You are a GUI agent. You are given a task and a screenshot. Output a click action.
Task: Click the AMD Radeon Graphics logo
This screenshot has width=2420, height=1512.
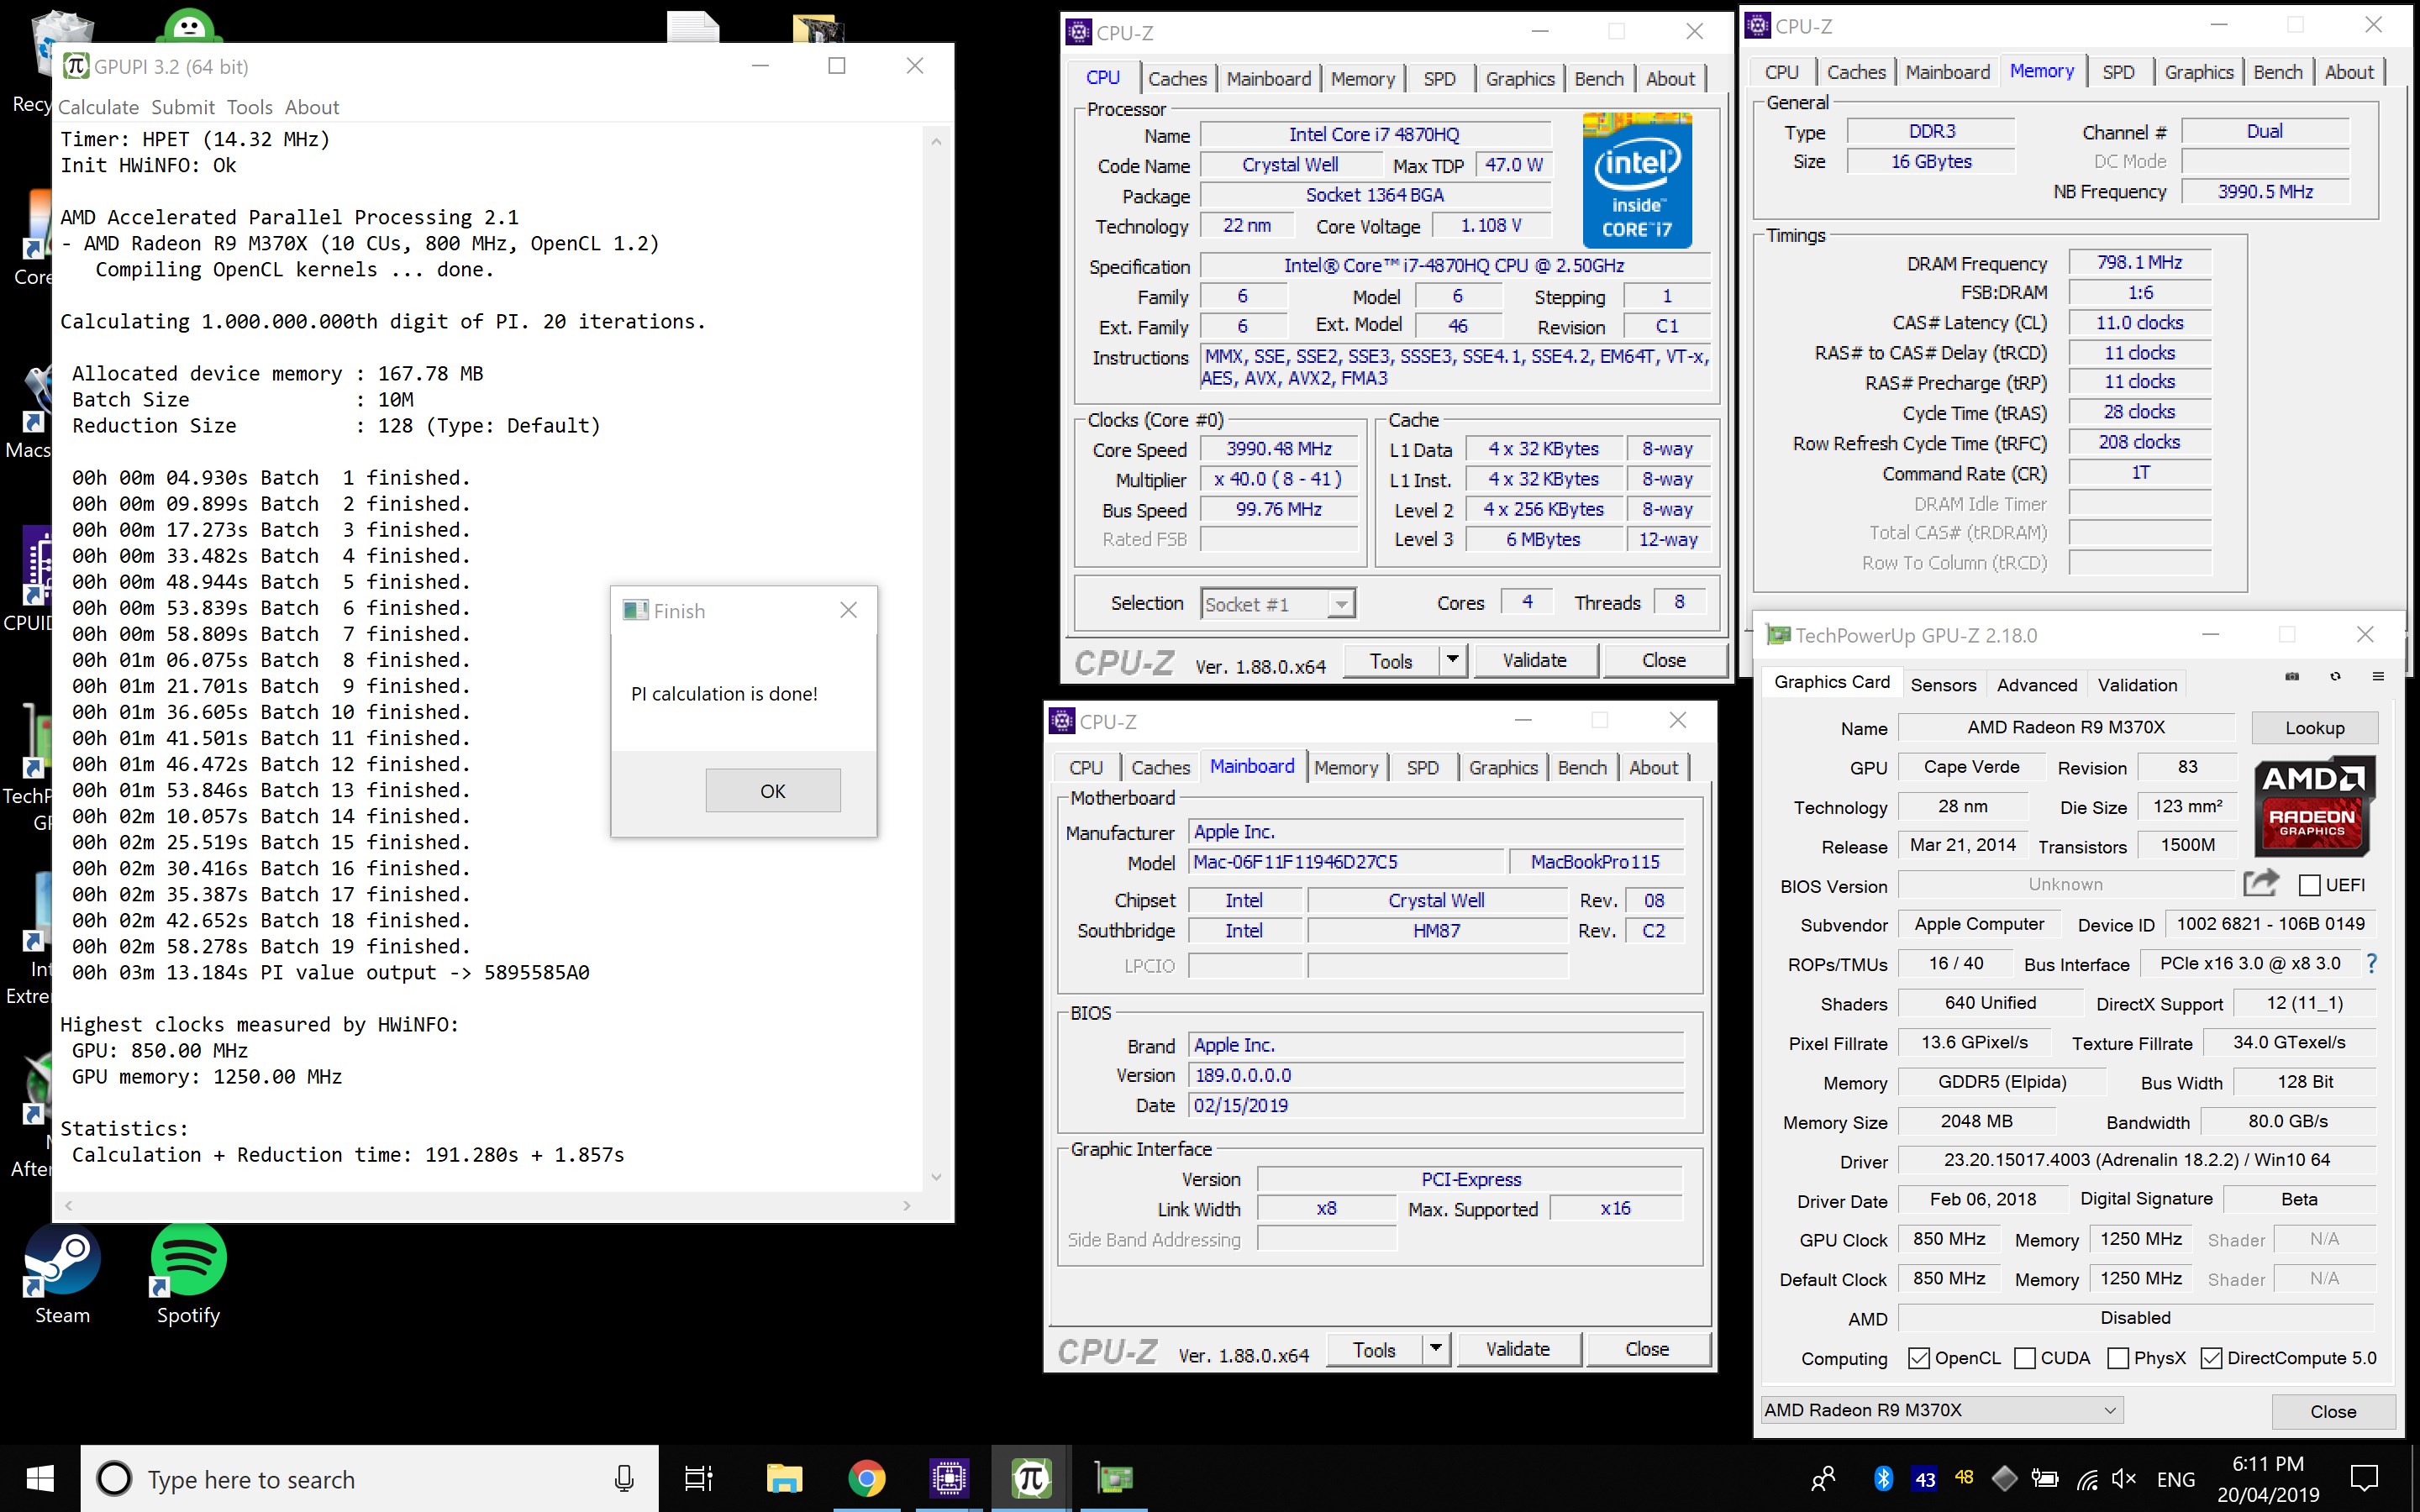(2314, 807)
